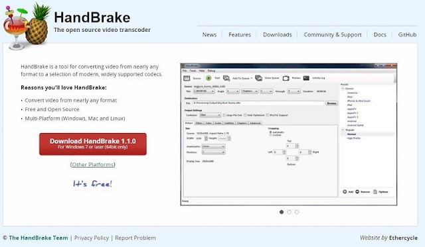This screenshot has height=247, width=425.
Task: Select the second carousel slide dot
Action: pyautogui.click(x=290, y=212)
